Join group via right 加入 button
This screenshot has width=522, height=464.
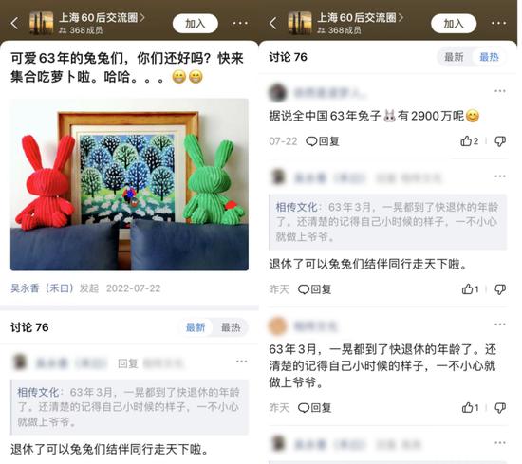[454, 24]
